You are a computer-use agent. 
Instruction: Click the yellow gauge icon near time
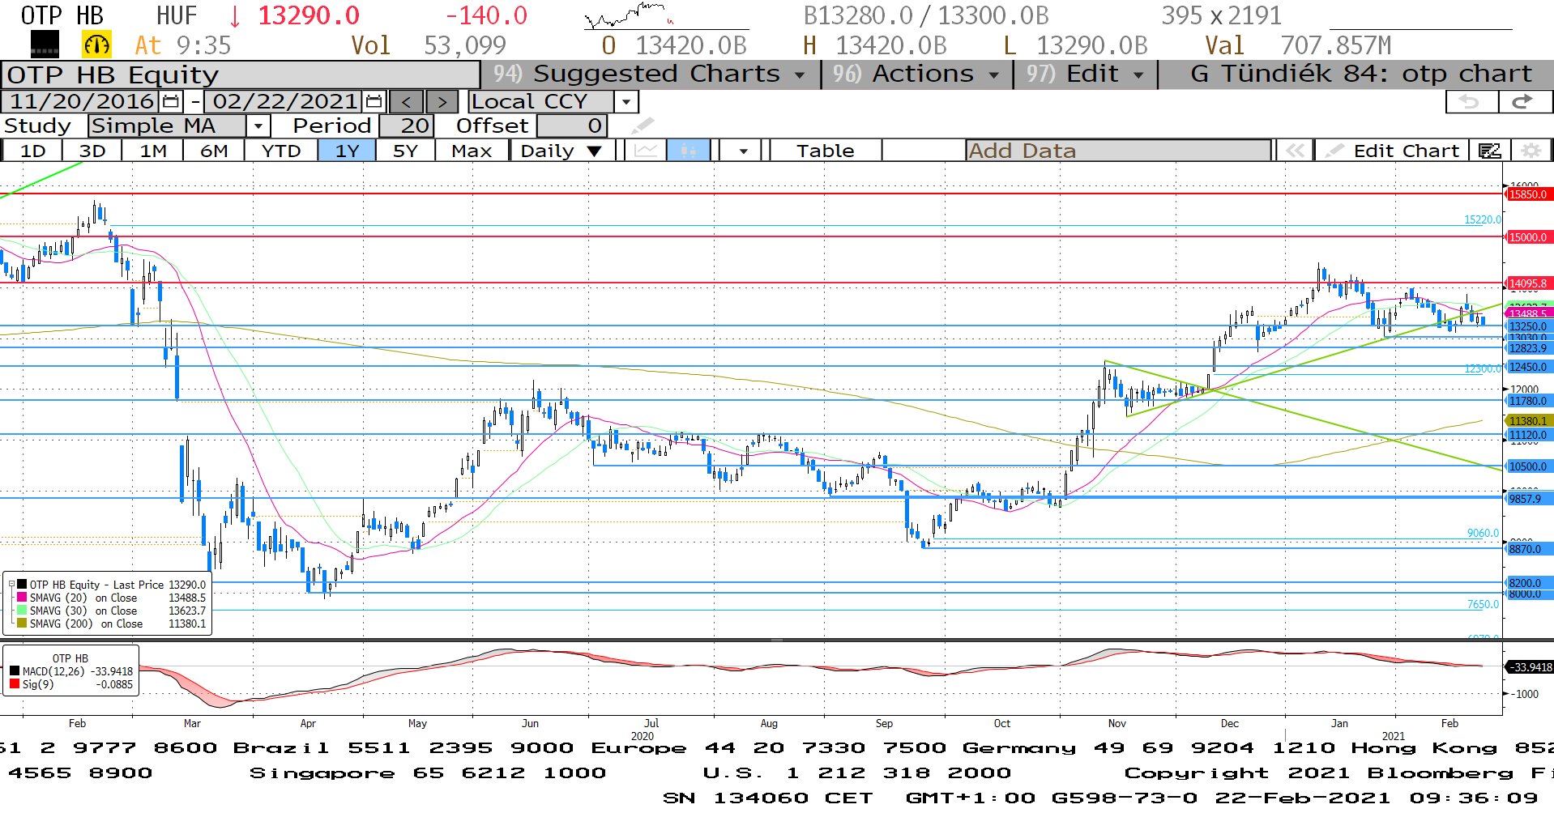96,45
